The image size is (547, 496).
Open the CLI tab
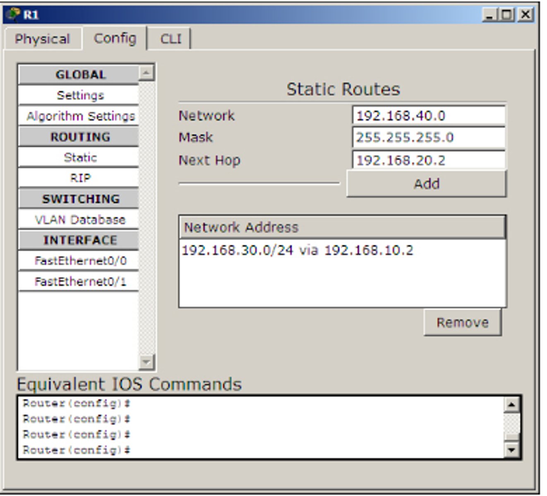tap(170, 39)
